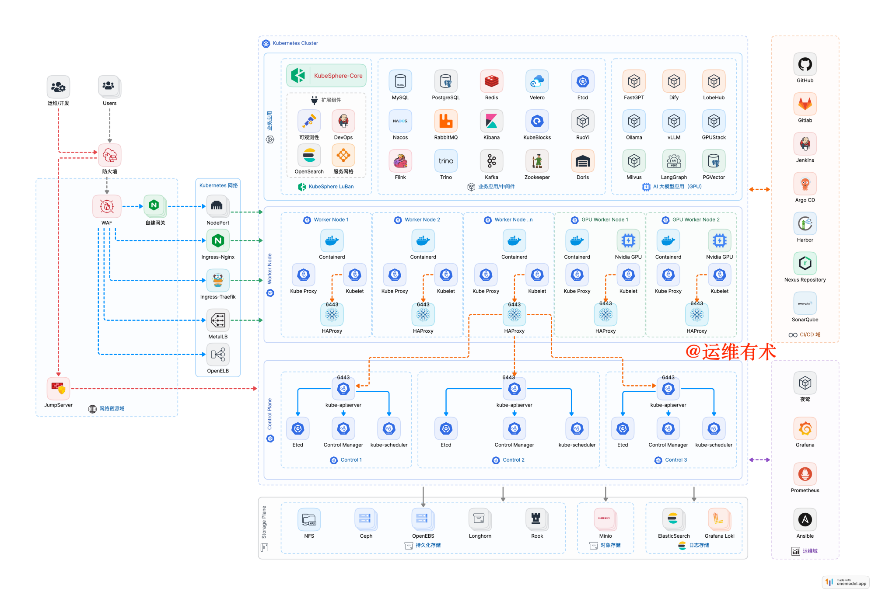Click the Dify icon
The image size is (875, 595).
point(674,81)
